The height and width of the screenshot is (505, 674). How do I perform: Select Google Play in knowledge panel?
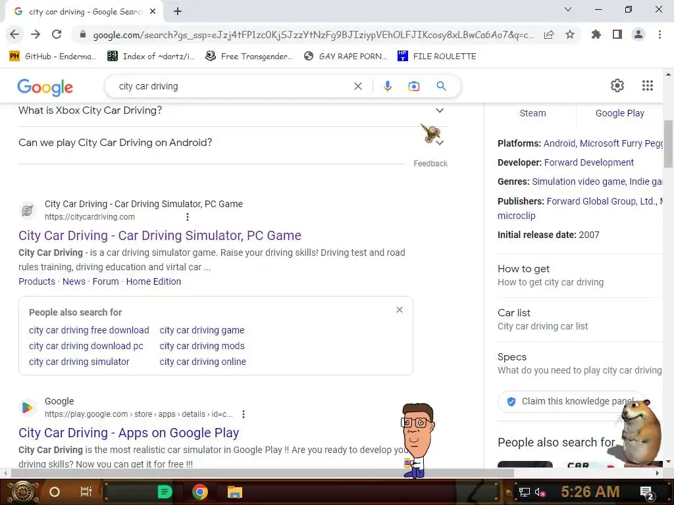tap(620, 113)
